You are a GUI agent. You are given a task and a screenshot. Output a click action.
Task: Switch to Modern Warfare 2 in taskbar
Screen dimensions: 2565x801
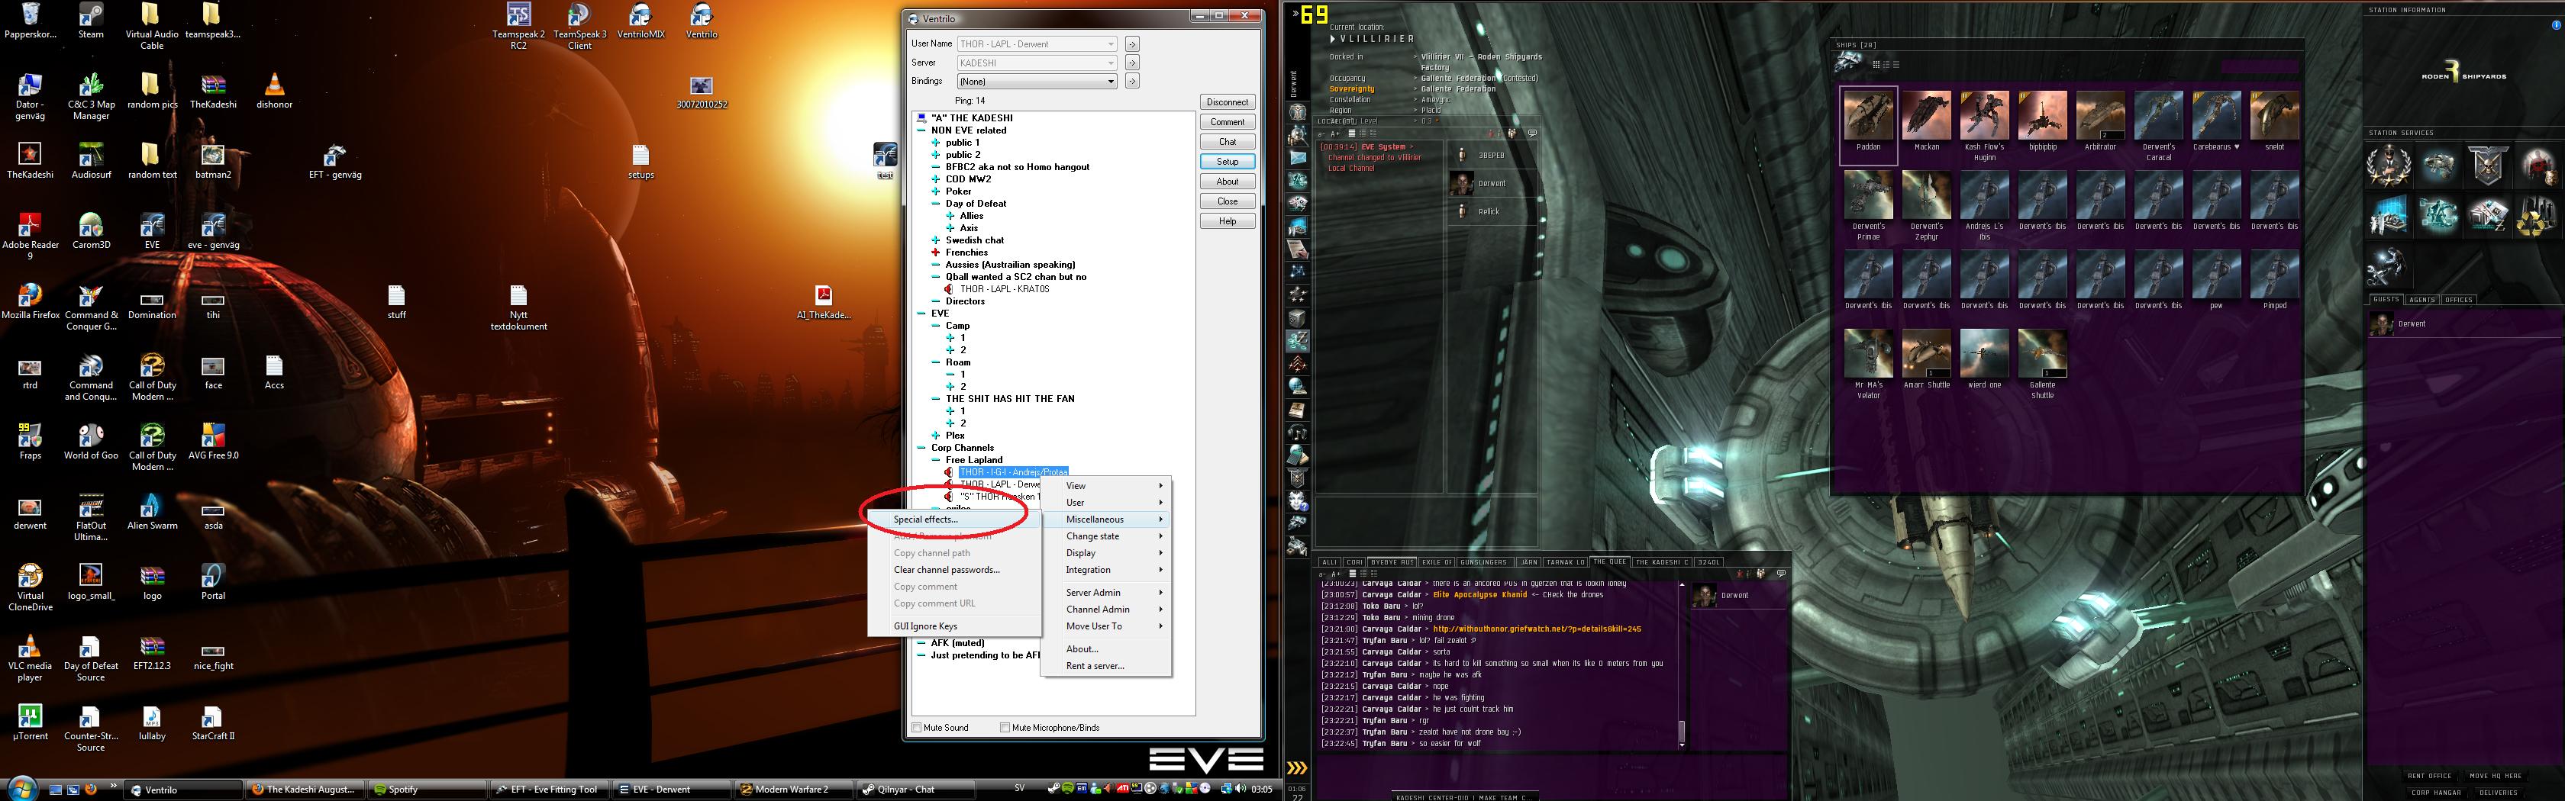794,790
